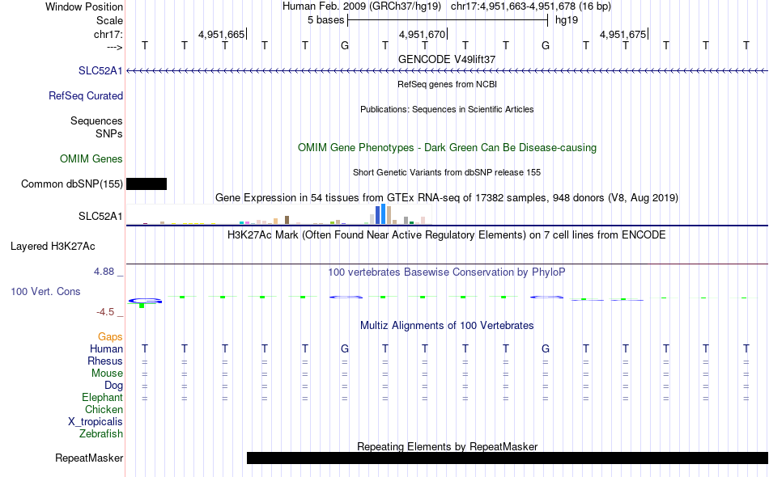Viewport: 769px width, 477px height.
Task: Click the --> strand direction arrow
Action: point(114,48)
